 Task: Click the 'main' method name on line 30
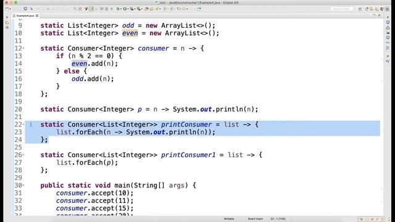(x=122, y=186)
